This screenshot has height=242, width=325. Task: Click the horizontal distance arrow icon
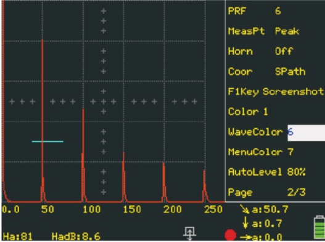coord(245,237)
